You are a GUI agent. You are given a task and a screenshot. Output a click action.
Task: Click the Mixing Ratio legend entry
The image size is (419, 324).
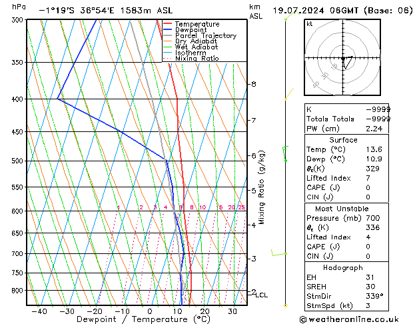[x=191, y=58]
